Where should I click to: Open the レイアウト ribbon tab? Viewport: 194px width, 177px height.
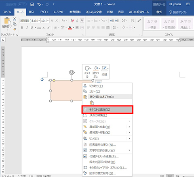point(59,12)
